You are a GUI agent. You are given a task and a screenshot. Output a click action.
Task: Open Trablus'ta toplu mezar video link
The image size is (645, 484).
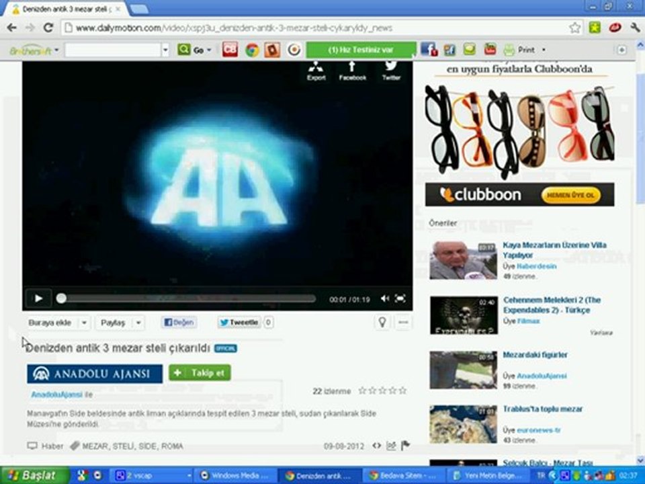[x=543, y=409]
